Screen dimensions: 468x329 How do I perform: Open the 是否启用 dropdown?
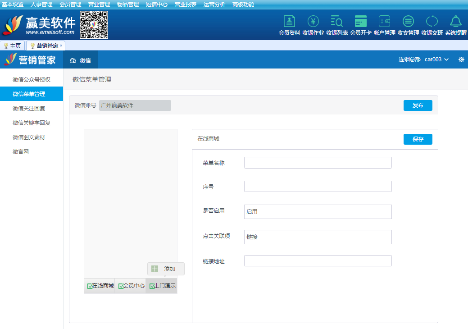(318, 212)
